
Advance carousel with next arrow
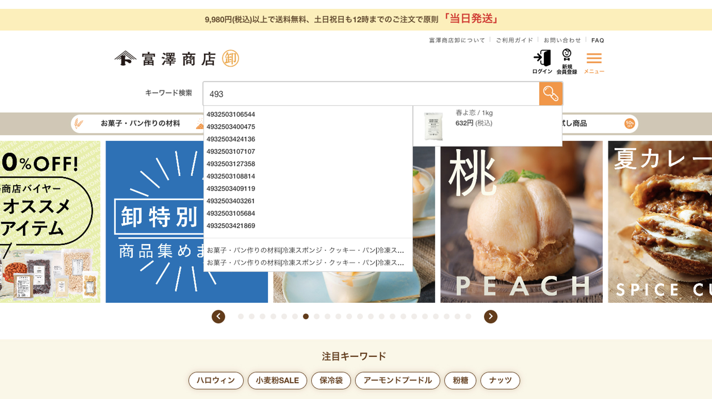[490, 316]
